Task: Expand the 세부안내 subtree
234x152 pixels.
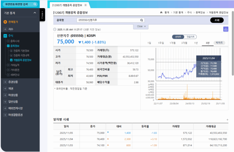Action: click(x=8, y=74)
